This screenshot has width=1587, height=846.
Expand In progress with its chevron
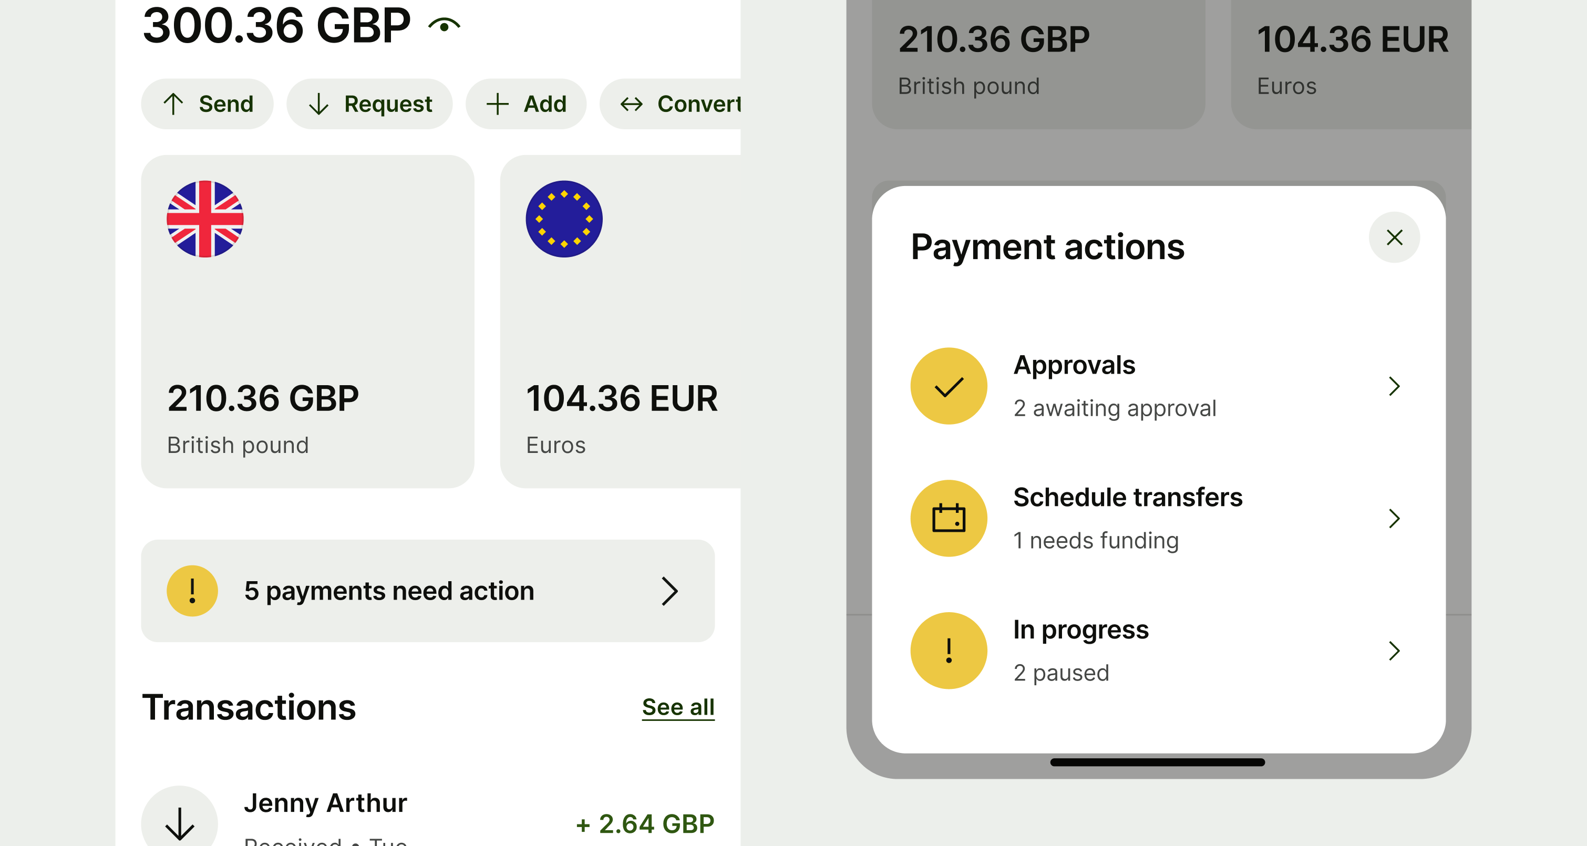coord(1394,651)
